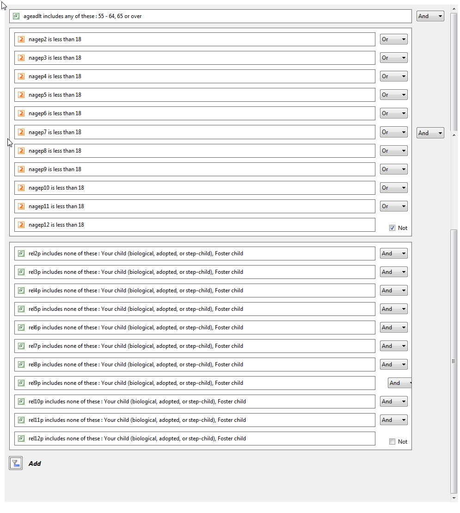Uncheck Not for the nagep group

click(393, 228)
